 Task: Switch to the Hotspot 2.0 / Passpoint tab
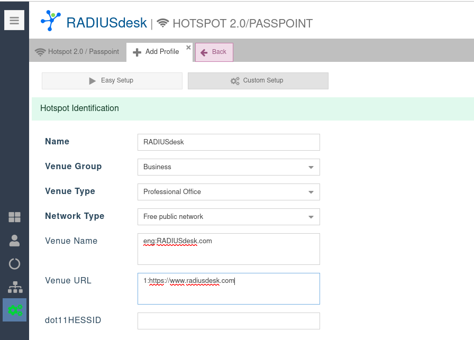coord(77,52)
